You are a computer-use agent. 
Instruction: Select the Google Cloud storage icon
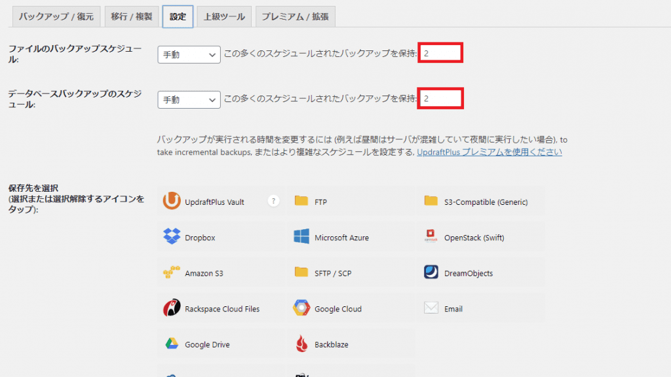[301, 308]
